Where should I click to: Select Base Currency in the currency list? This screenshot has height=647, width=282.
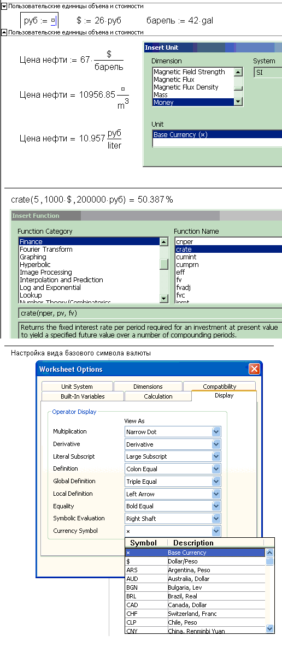click(x=195, y=553)
